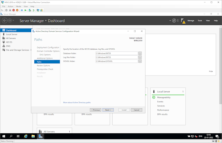222x143 pixels.
Task: Click the Share toolbar icon
Action: pos(42,10)
